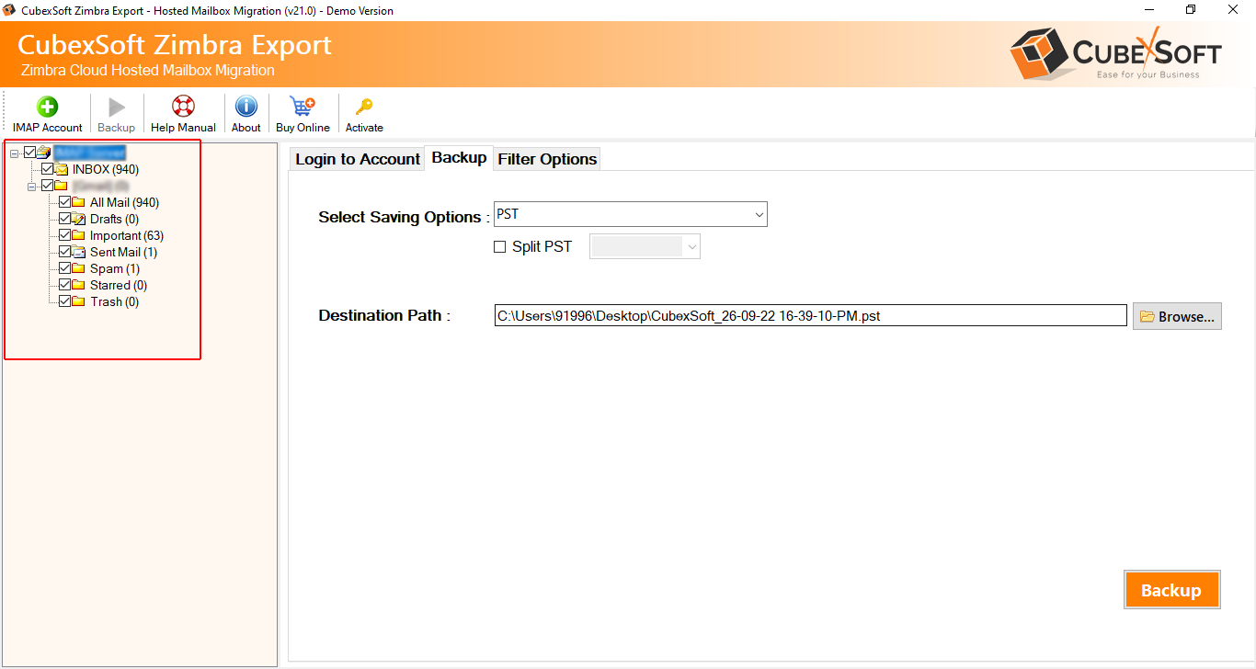This screenshot has width=1256, height=669.
Task: Switch to the Login to Account tab
Action: pyautogui.click(x=357, y=159)
